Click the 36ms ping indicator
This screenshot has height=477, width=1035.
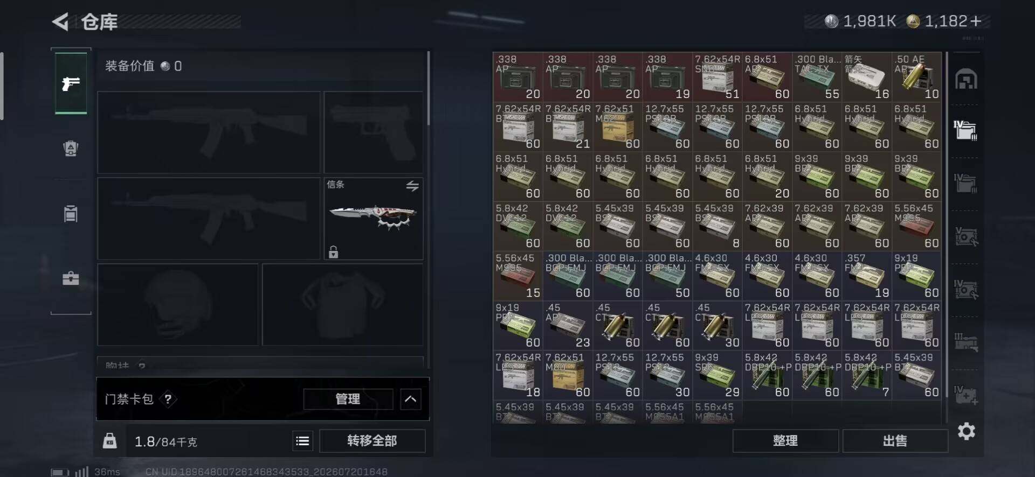coord(107,472)
